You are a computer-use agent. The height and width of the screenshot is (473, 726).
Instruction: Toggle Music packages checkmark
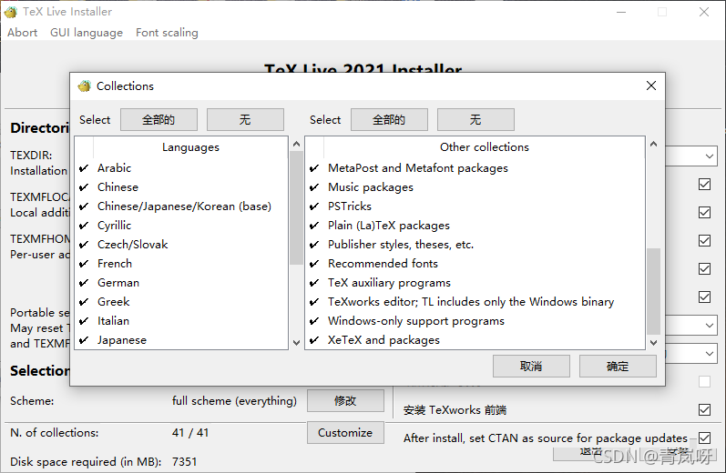click(314, 187)
